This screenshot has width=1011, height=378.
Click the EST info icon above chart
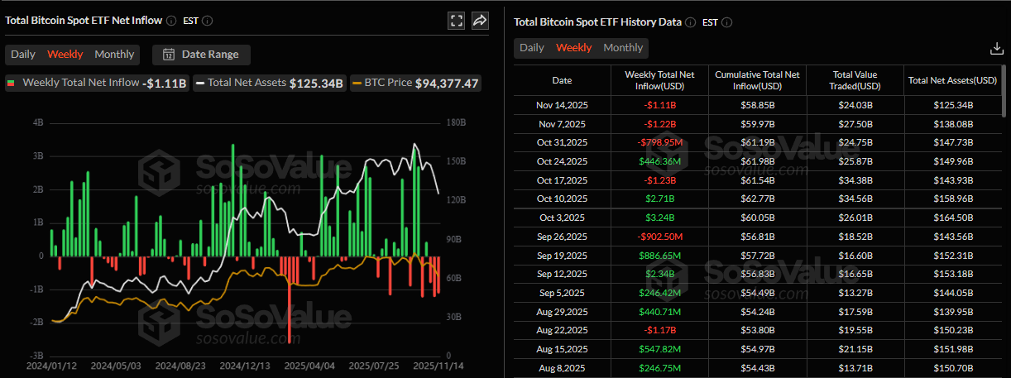[207, 22]
